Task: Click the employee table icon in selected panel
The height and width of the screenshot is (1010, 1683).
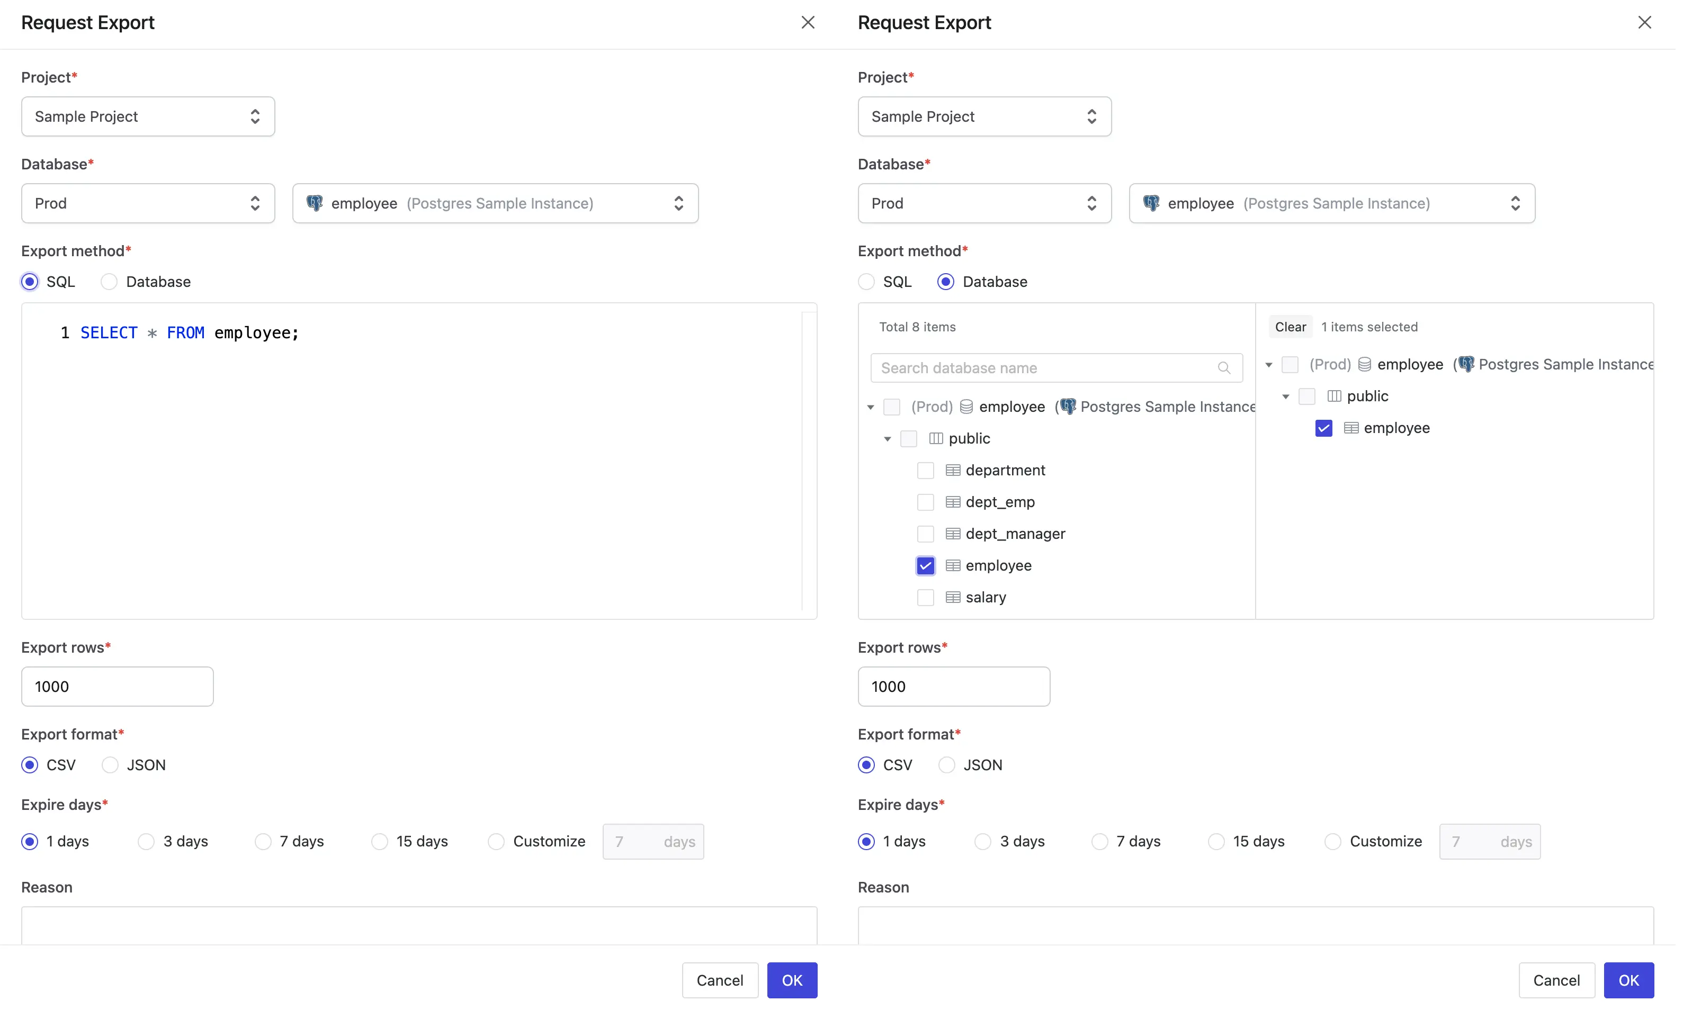Action: pos(1351,428)
